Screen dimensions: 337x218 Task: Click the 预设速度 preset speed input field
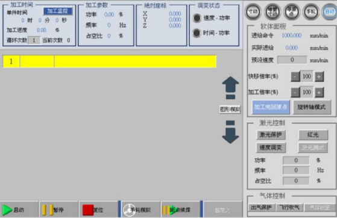[292, 60]
